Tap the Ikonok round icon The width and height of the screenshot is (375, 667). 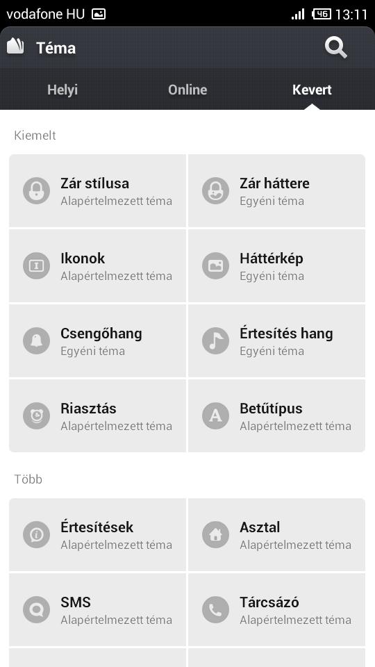pos(37,266)
